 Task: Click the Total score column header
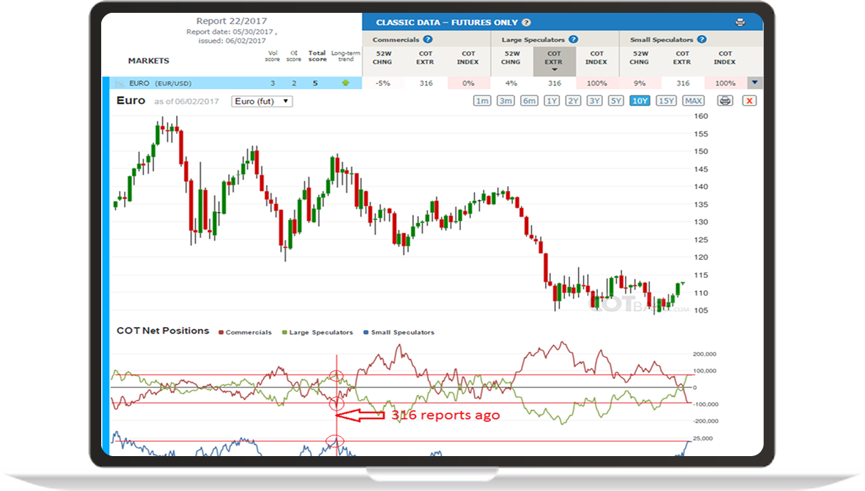[x=317, y=56]
